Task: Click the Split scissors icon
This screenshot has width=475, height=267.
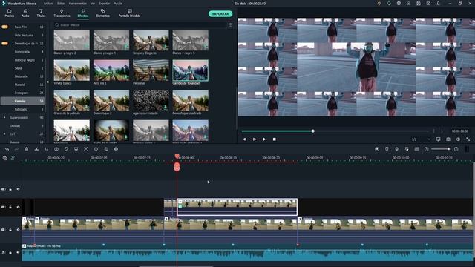Action: [x=36, y=149]
